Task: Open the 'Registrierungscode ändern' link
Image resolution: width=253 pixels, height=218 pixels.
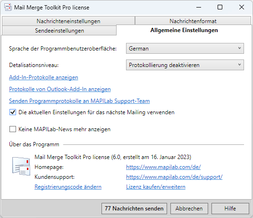Action: coord(68,187)
